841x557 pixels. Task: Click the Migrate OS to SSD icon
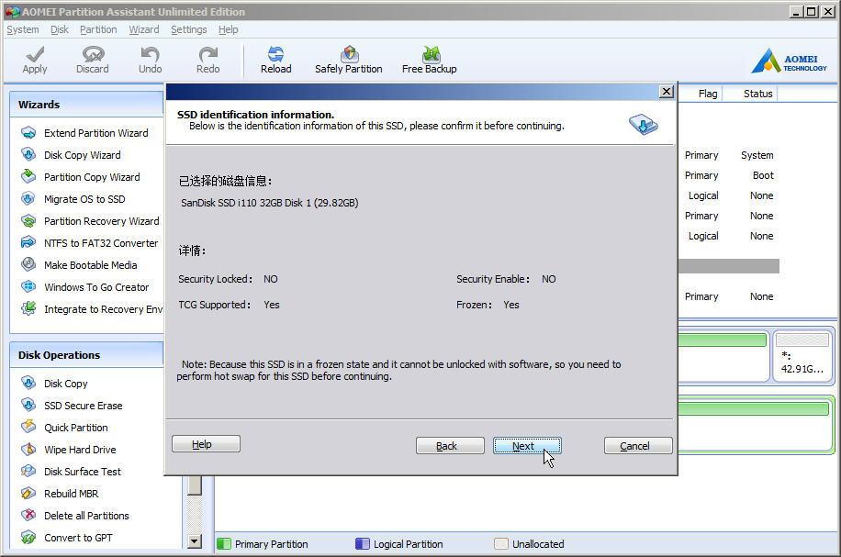click(28, 199)
